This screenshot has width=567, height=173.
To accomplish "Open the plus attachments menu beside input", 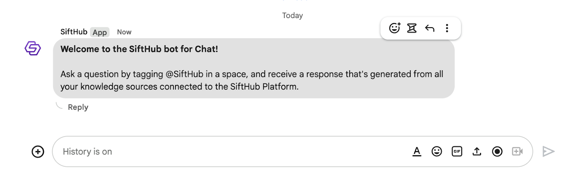I will [x=38, y=152].
